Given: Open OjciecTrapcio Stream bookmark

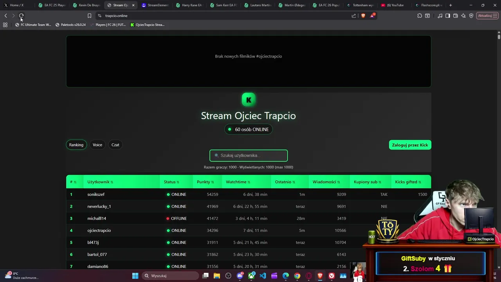Looking at the screenshot, I should pos(147,25).
